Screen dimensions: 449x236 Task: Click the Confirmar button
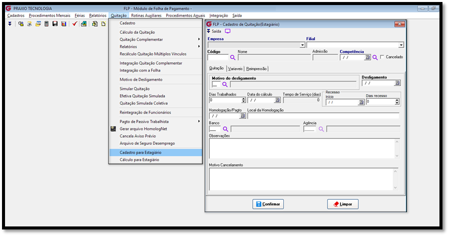(x=268, y=204)
